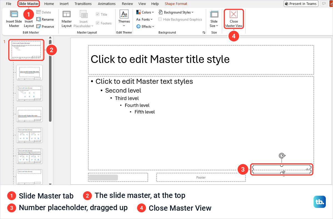This screenshot has height=219, width=333.
Task: Switch to the Review tab
Action: click(x=127, y=4)
